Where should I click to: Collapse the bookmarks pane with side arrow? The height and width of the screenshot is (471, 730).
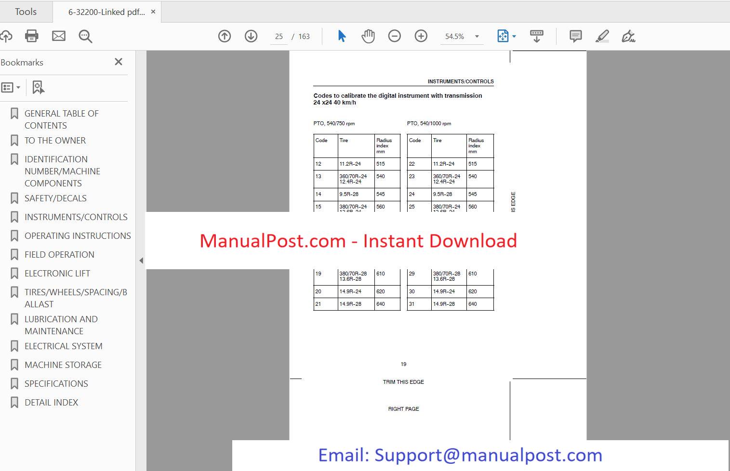(x=141, y=261)
